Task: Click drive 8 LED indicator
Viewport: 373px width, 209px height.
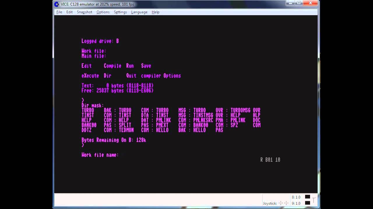Action: pyautogui.click(x=307, y=197)
